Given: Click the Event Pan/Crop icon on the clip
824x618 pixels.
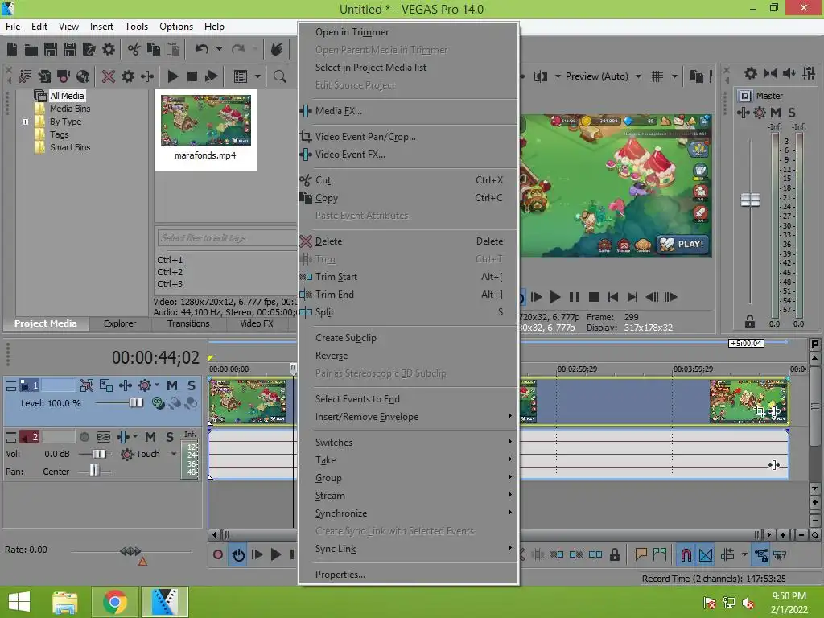Looking at the screenshot, I should pos(760,411).
